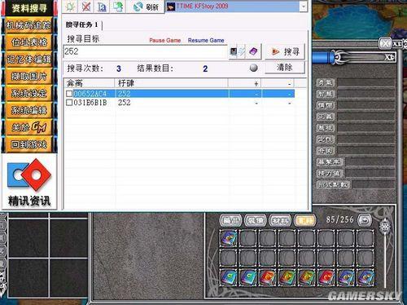Click the light bulb toolbar icon

click(70, 7)
